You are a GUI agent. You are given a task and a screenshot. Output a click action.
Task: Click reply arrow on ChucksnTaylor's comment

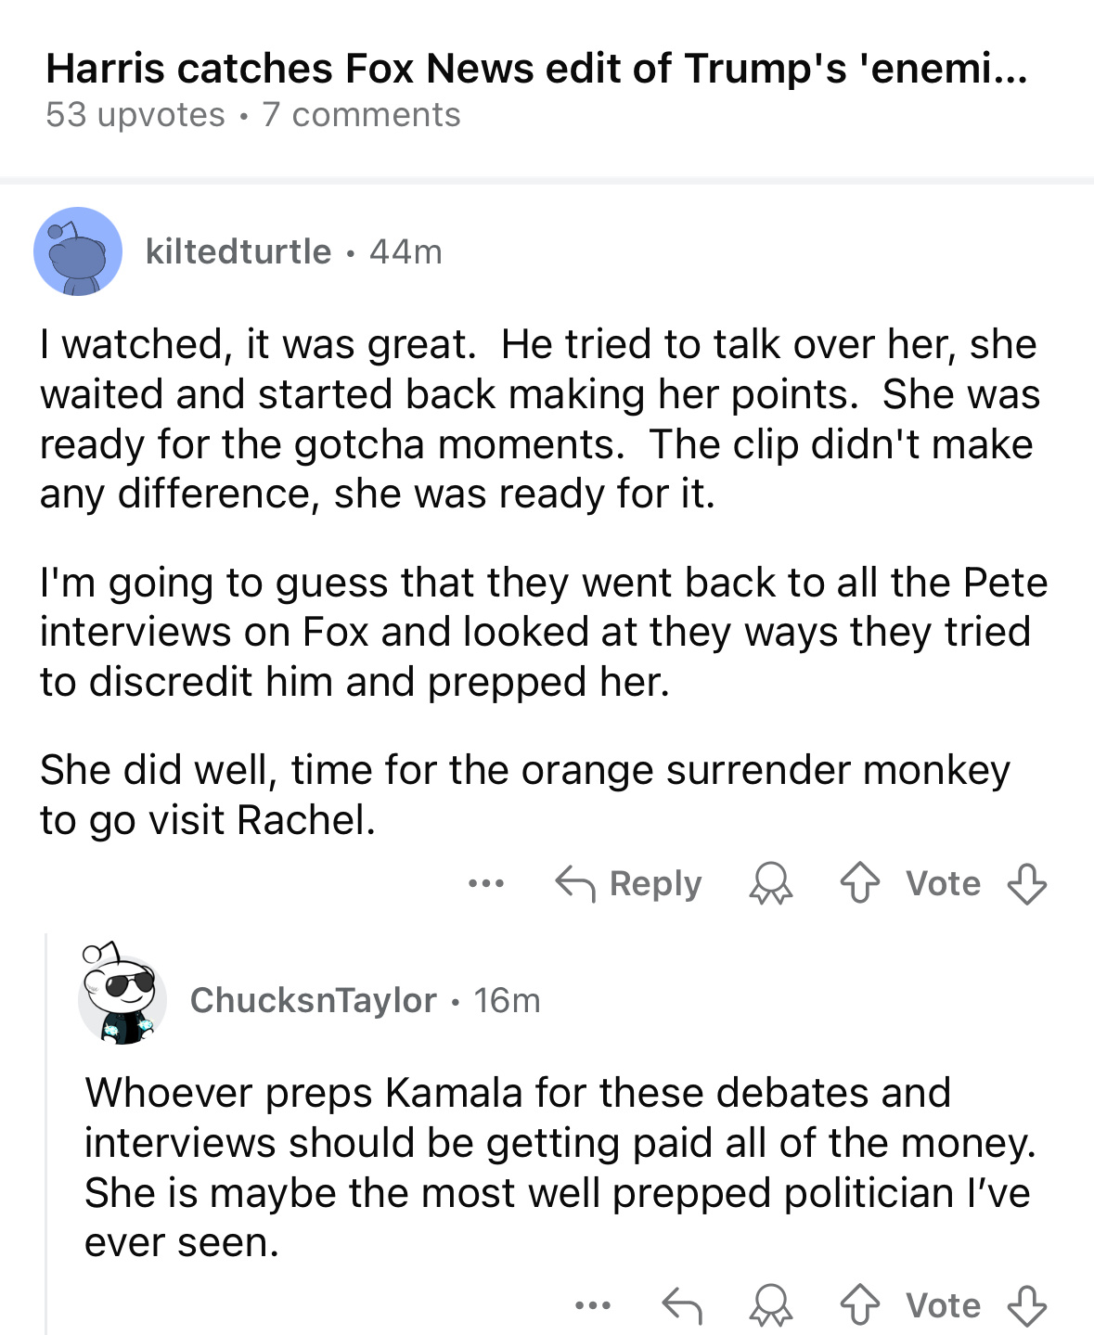coord(682,1305)
